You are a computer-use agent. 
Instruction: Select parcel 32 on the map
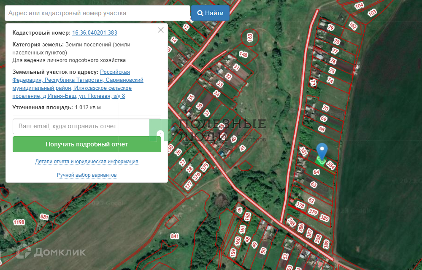pos(228,77)
